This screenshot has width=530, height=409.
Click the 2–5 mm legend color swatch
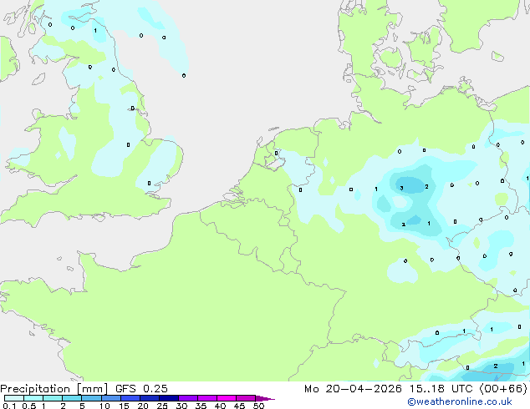[x=72, y=398]
